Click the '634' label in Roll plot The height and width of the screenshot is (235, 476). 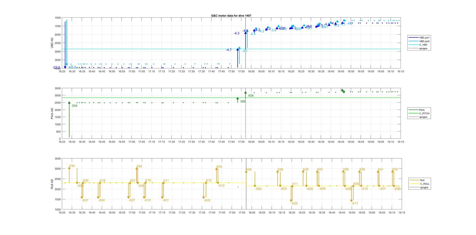click(72, 166)
